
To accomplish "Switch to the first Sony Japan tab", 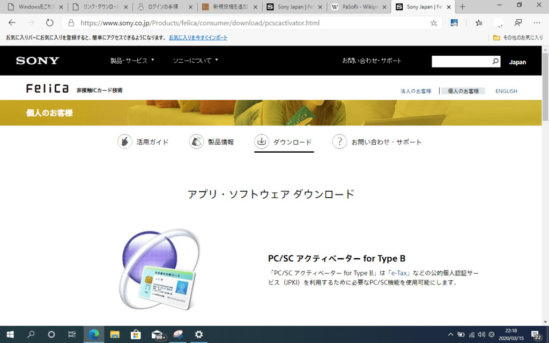I will 294,7.
